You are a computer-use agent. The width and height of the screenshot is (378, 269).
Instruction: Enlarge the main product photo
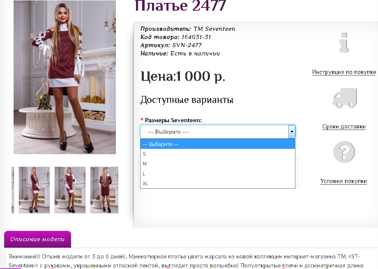pos(65,77)
